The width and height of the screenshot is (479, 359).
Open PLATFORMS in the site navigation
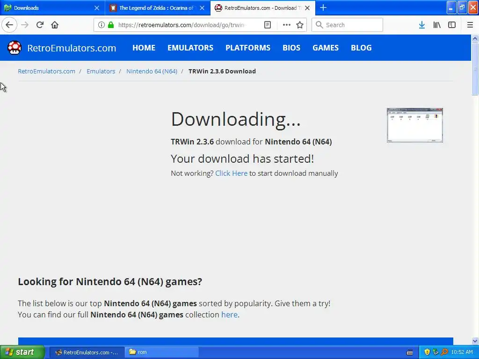coord(248,48)
